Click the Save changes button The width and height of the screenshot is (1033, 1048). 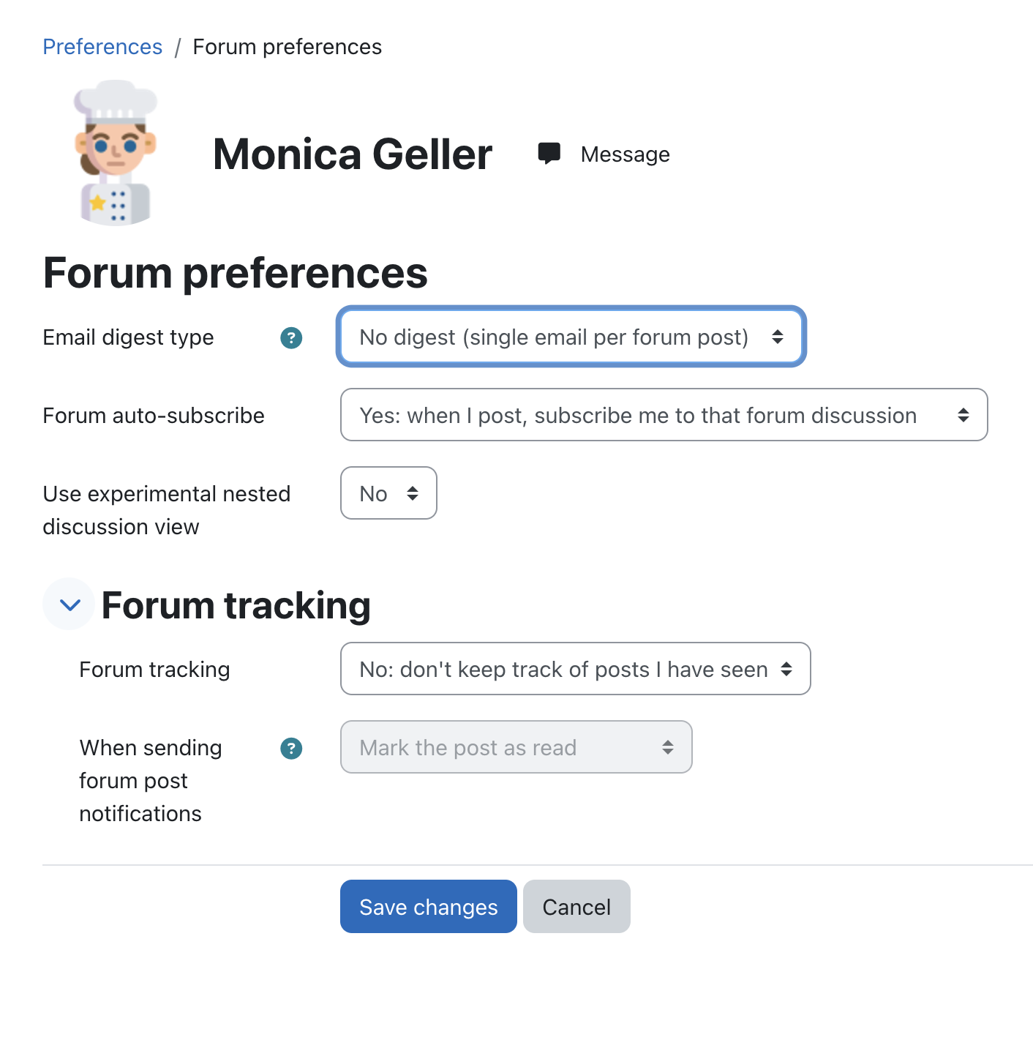(x=429, y=907)
